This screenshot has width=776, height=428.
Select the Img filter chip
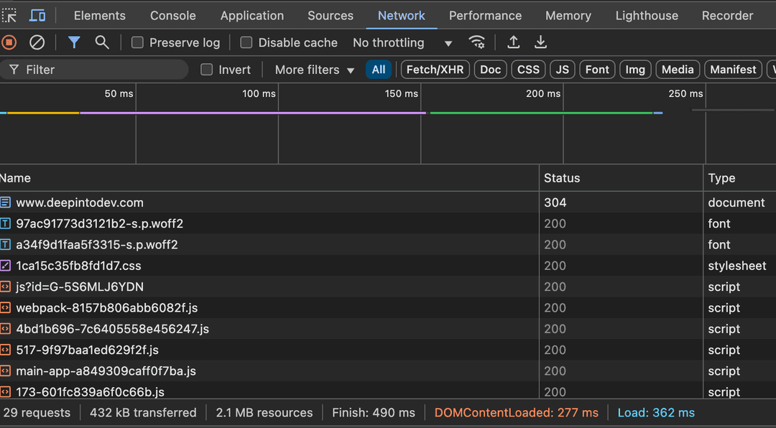(x=635, y=69)
